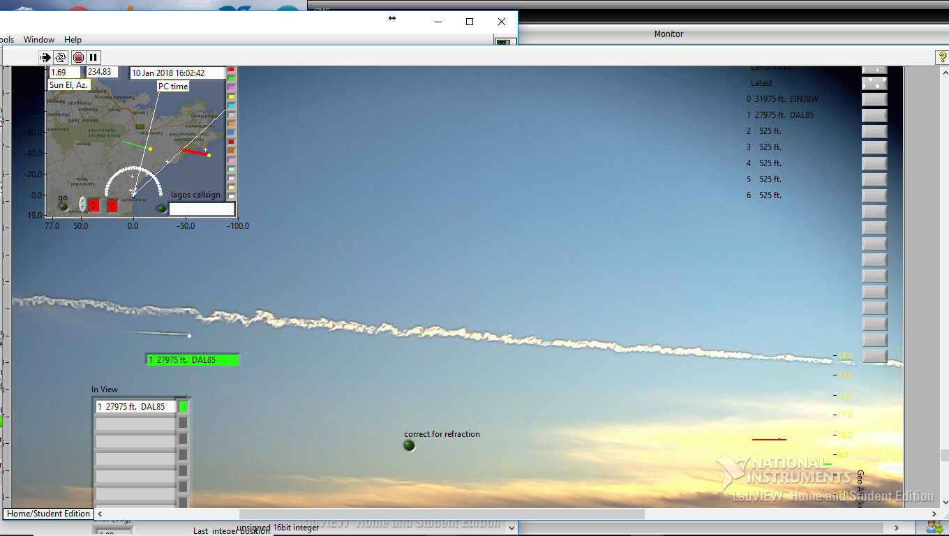
Task: Click the button beside 27975 ft. DAL85 landmark
Action: click(874, 115)
